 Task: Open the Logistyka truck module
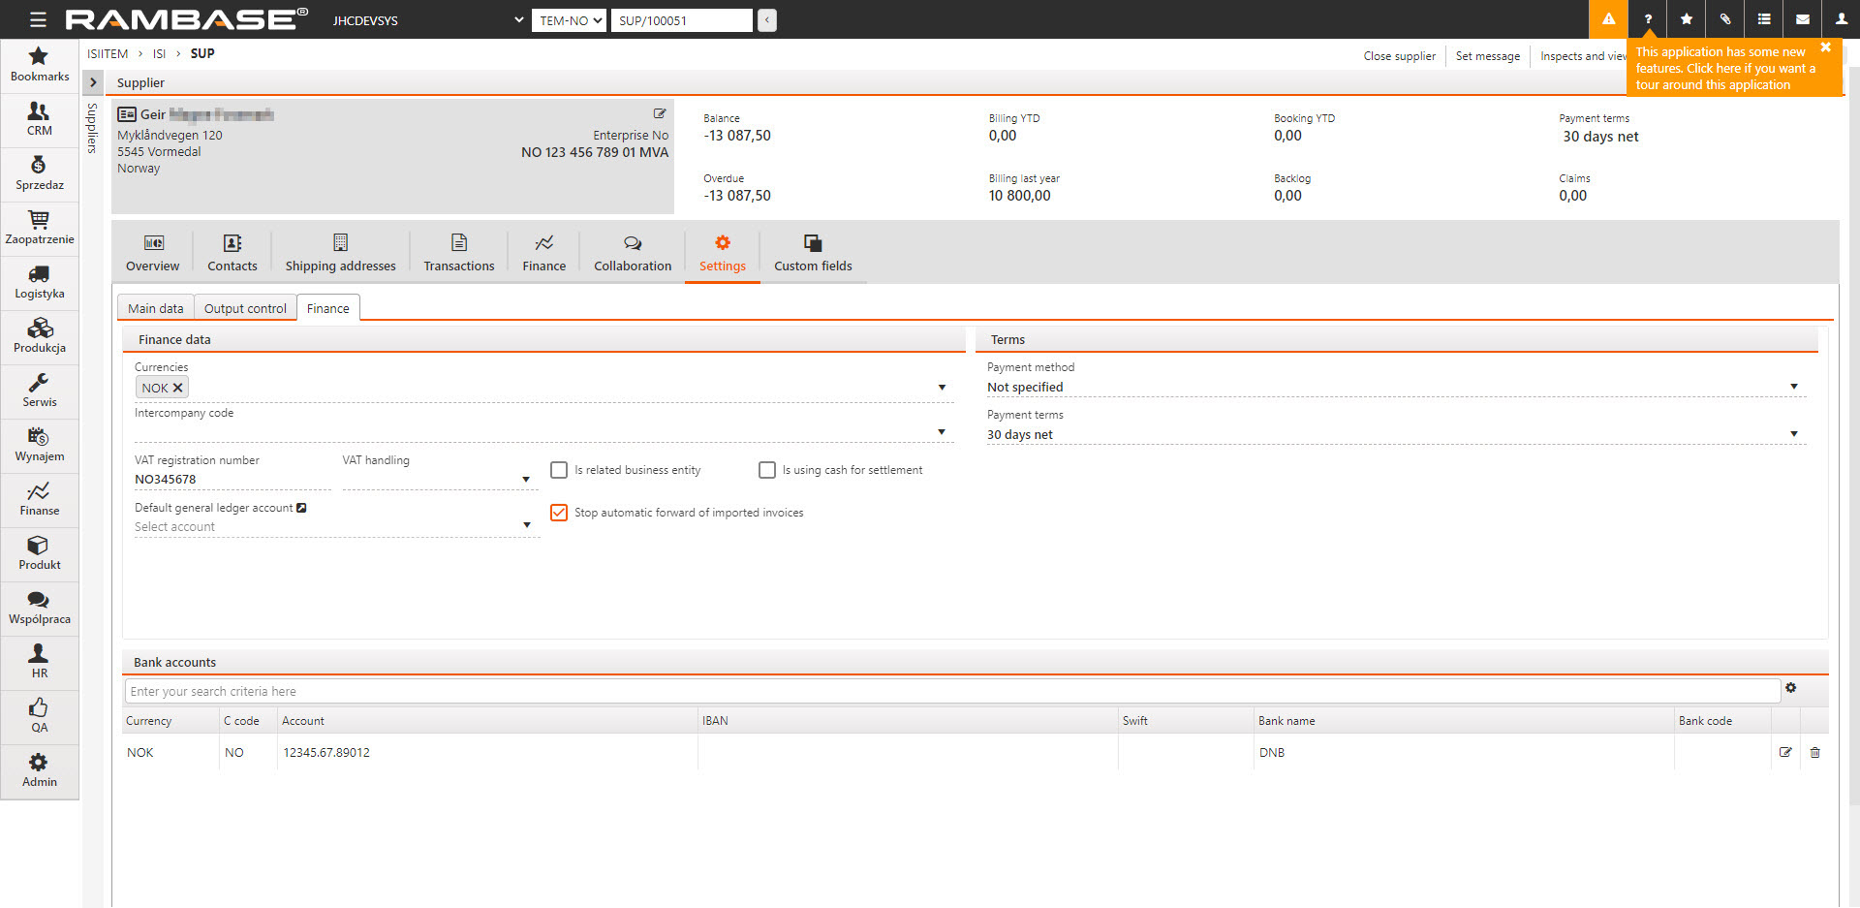39,281
